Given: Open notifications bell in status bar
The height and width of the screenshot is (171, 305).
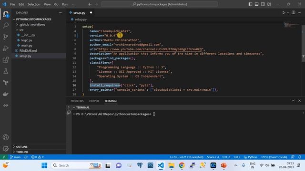Looking at the screenshot, I should (x=300, y=157).
